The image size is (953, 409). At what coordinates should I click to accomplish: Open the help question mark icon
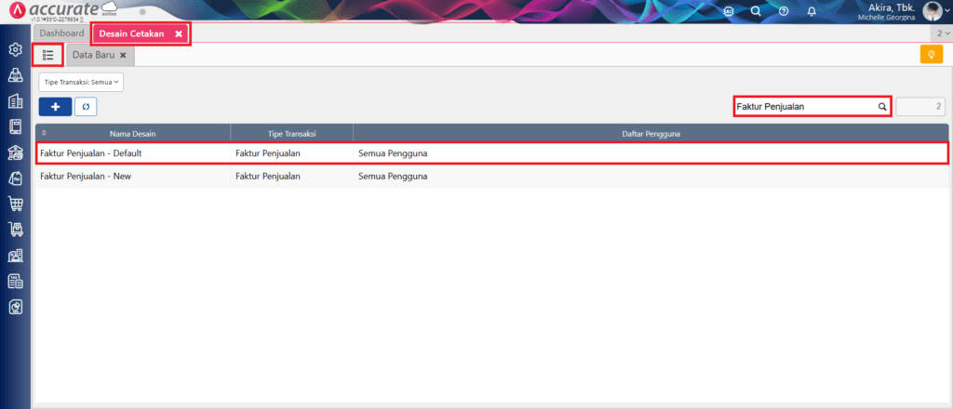784,11
